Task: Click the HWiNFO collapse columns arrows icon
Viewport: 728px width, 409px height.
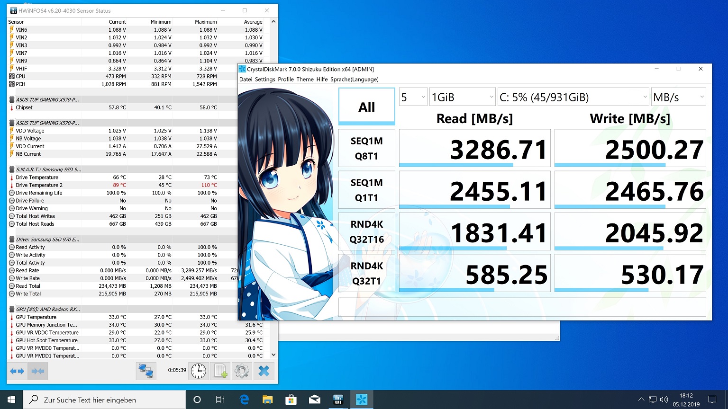Action: coord(37,371)
